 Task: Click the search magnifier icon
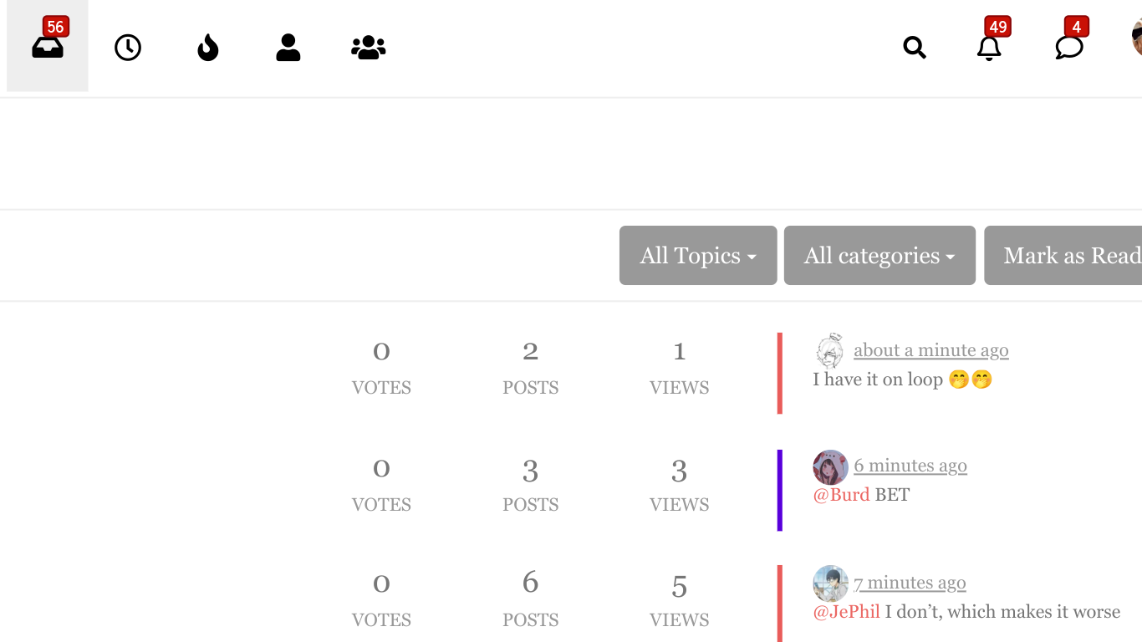[x=915, y=48]
